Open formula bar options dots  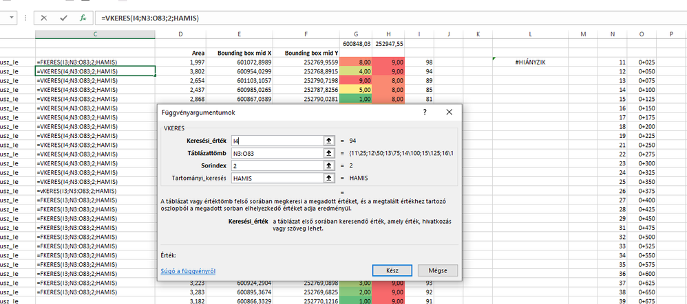pos(26,18)
